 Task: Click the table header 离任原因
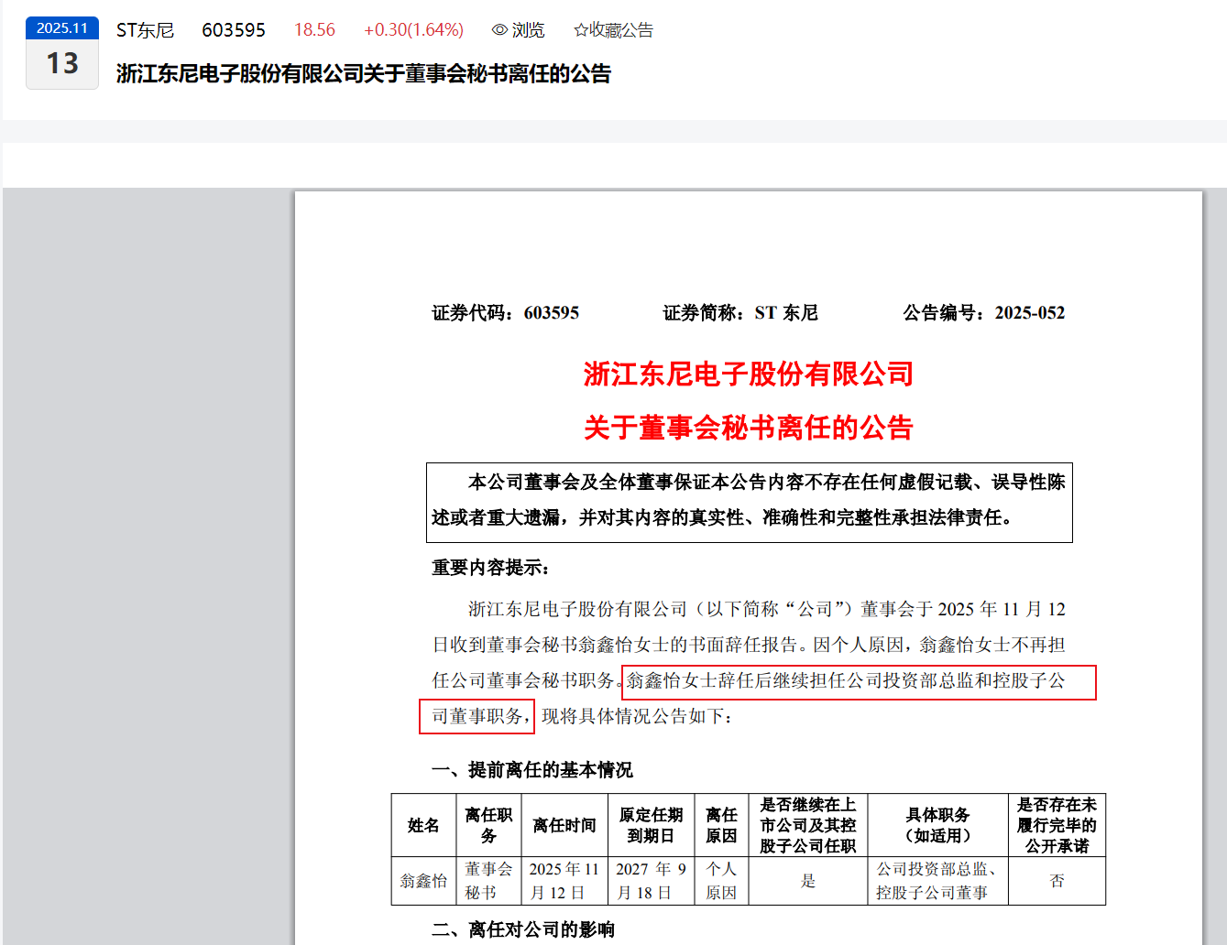click(x=722, y=826)
